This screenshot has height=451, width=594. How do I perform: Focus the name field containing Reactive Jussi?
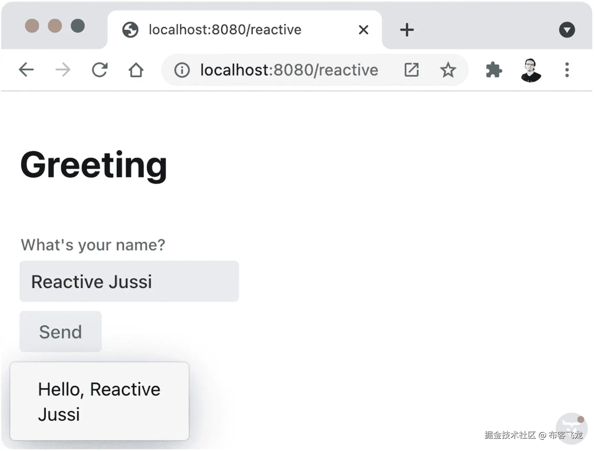129,281
